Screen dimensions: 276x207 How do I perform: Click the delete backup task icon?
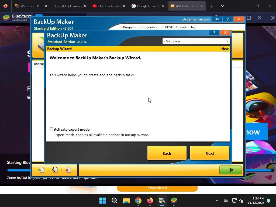tap(68, 170)
